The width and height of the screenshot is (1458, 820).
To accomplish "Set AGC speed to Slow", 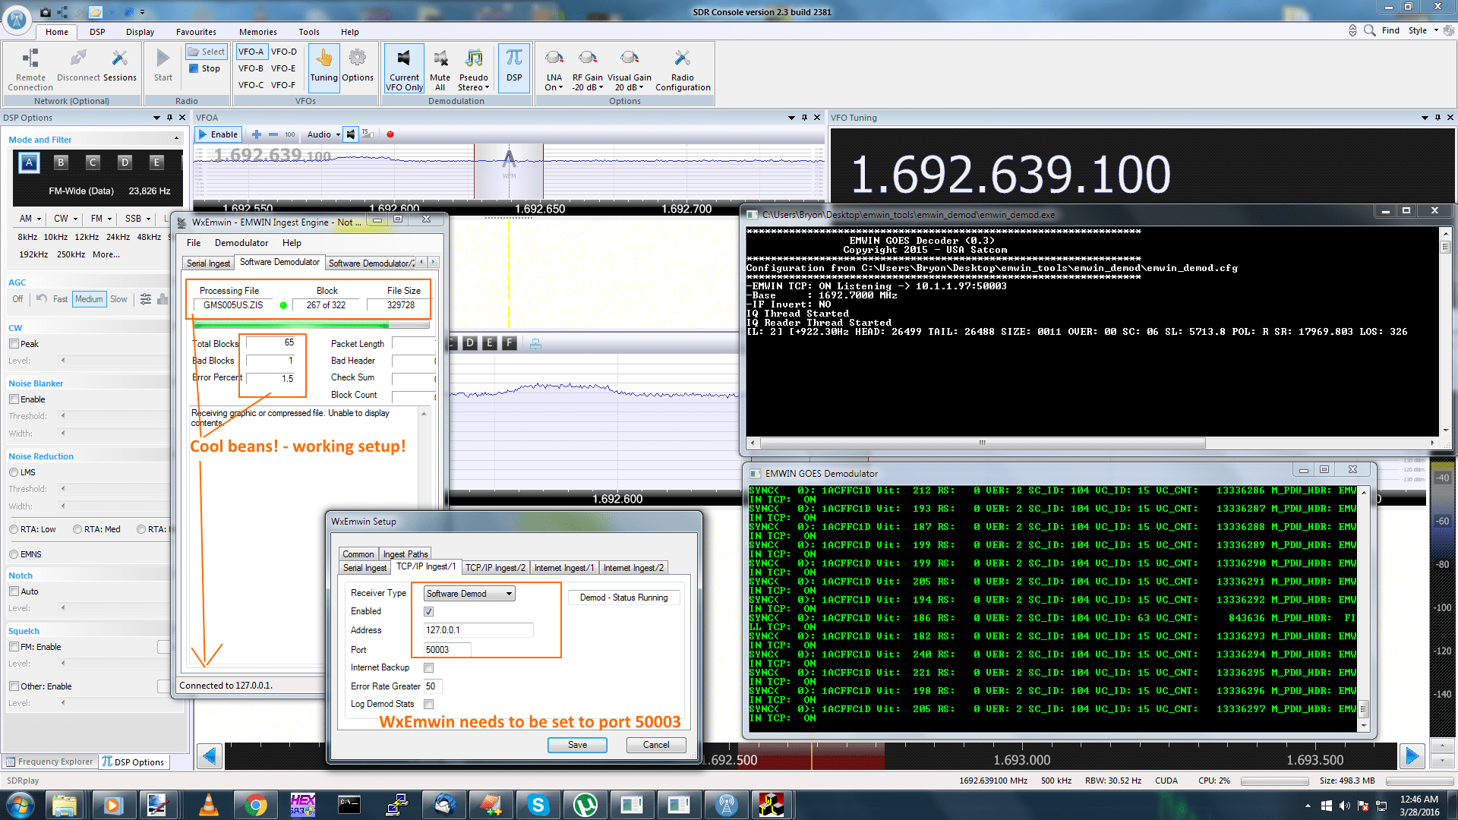I will coord(118,299).
